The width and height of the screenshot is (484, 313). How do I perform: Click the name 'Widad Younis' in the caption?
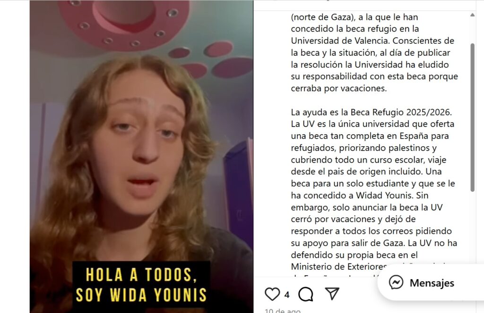click(385, 196)
